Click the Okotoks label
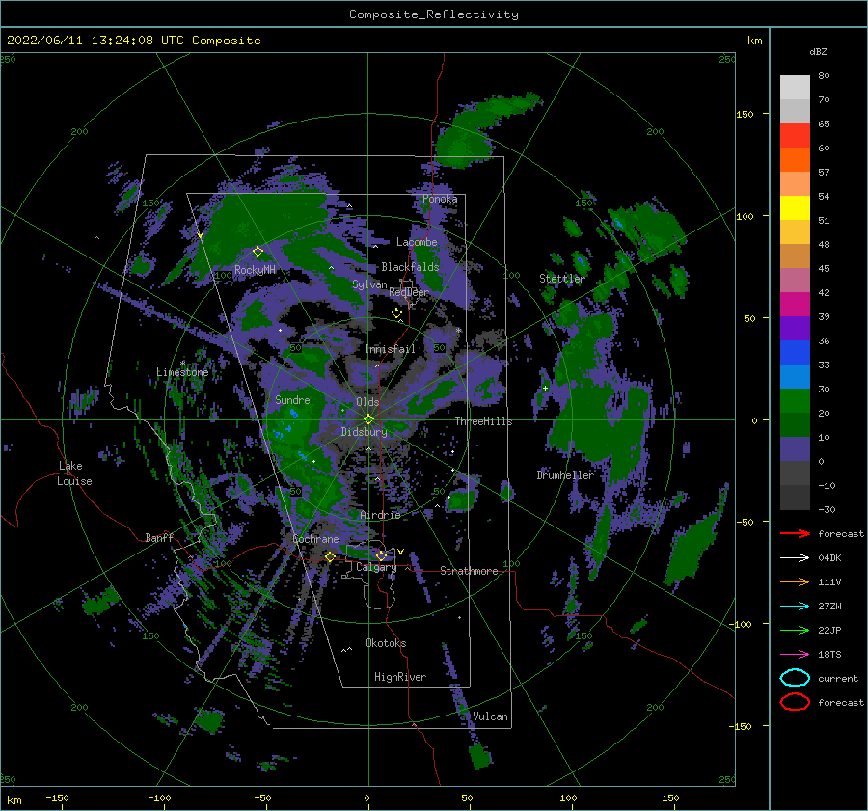Image resolution: width=868 pixels, height=811 pixels. (386, 643)
